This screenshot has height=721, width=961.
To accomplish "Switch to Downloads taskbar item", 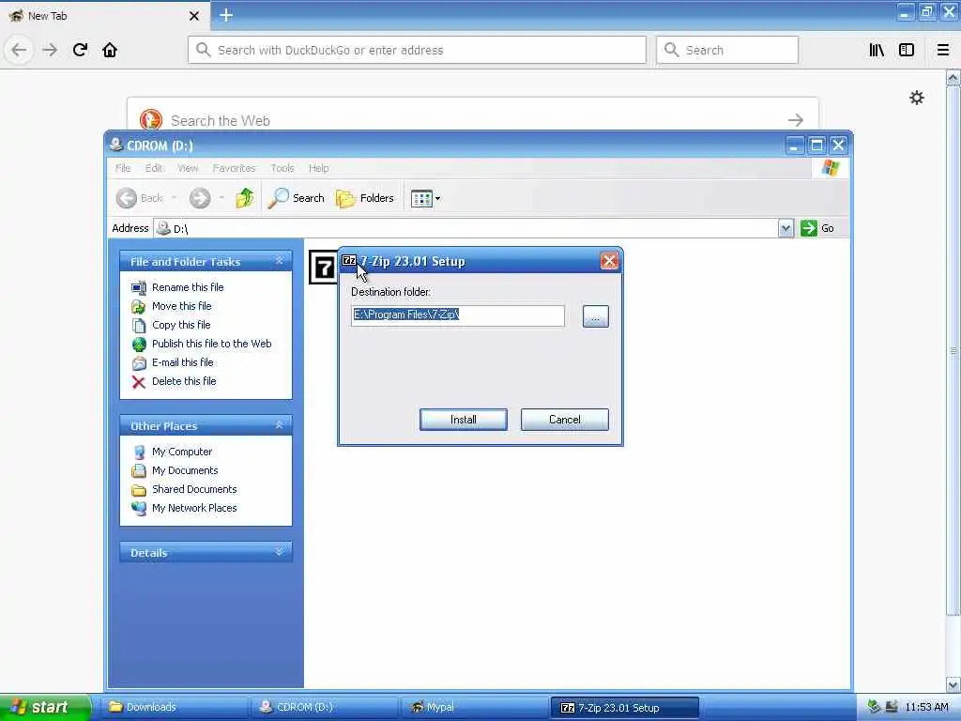I will coord(174,707).
